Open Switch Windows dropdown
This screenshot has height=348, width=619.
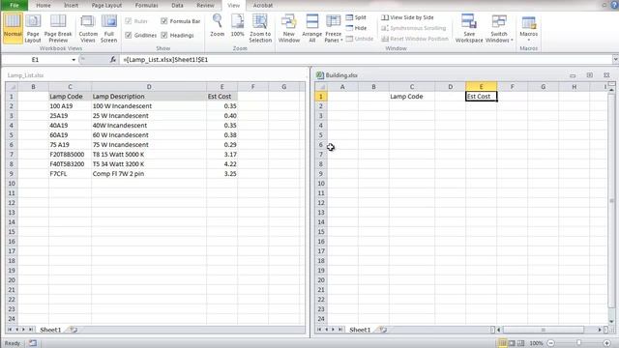499,27
